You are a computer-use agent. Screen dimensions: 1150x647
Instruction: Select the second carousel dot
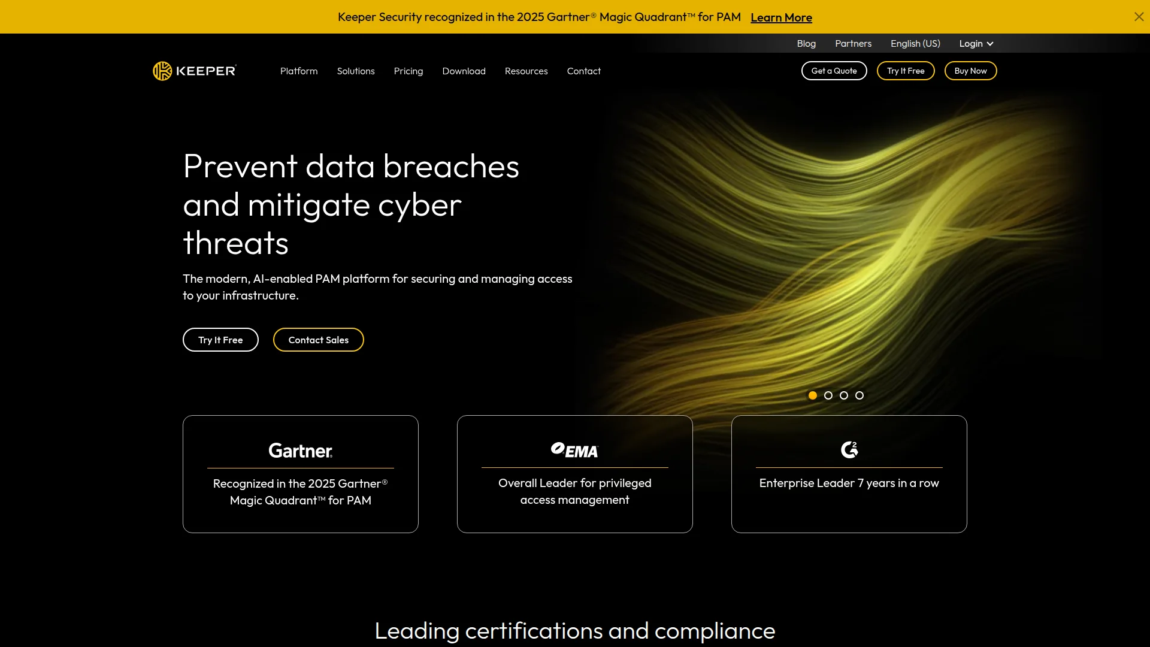tap(828, 395)
